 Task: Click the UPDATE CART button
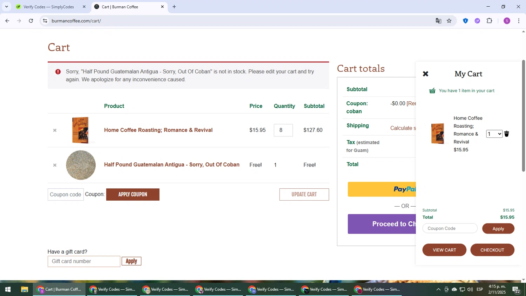[304, 194]
